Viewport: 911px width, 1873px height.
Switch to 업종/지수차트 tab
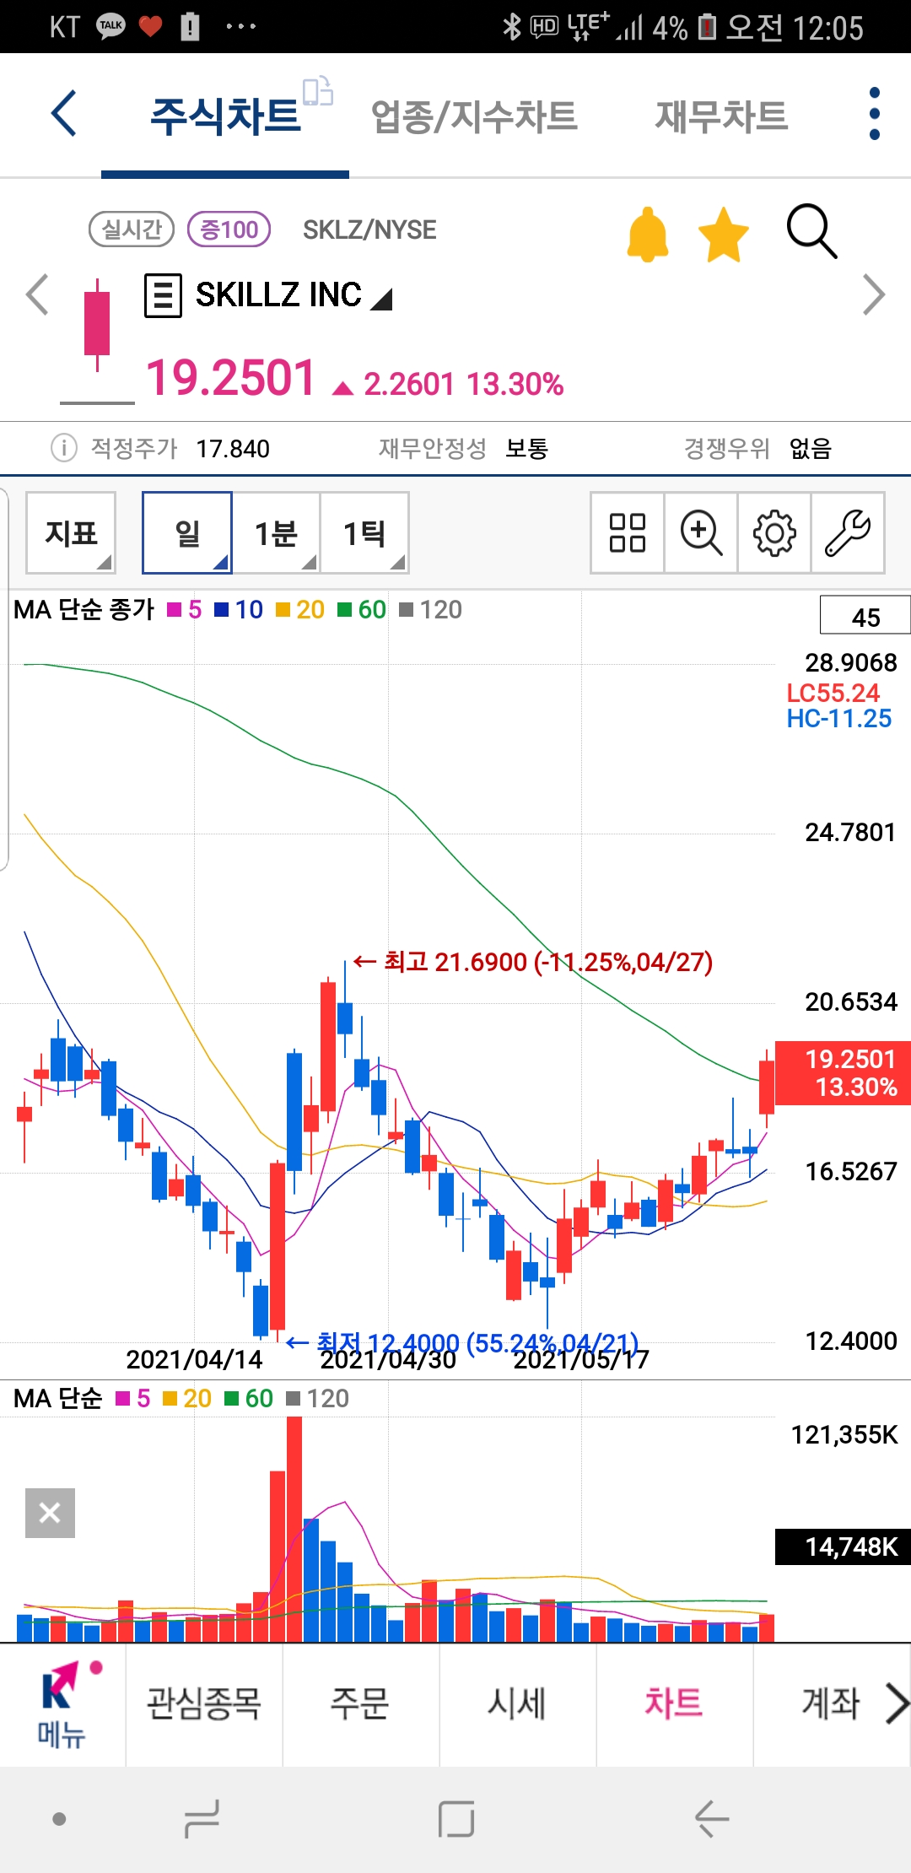(x=474, y=116)
